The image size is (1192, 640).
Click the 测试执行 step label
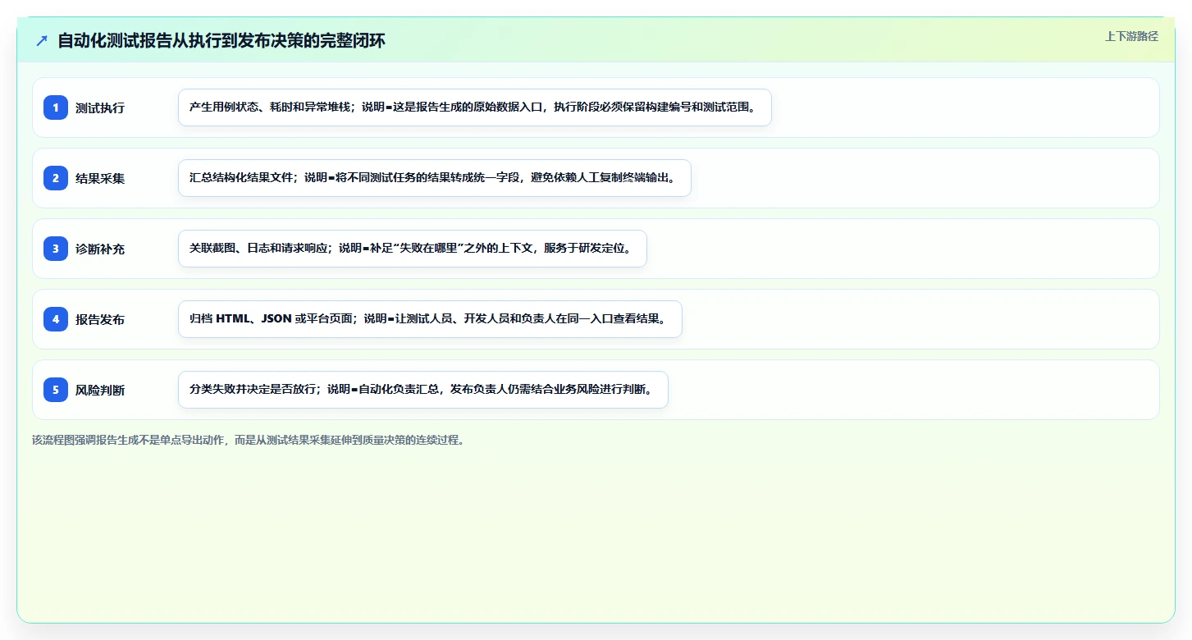tap(100, 107)
